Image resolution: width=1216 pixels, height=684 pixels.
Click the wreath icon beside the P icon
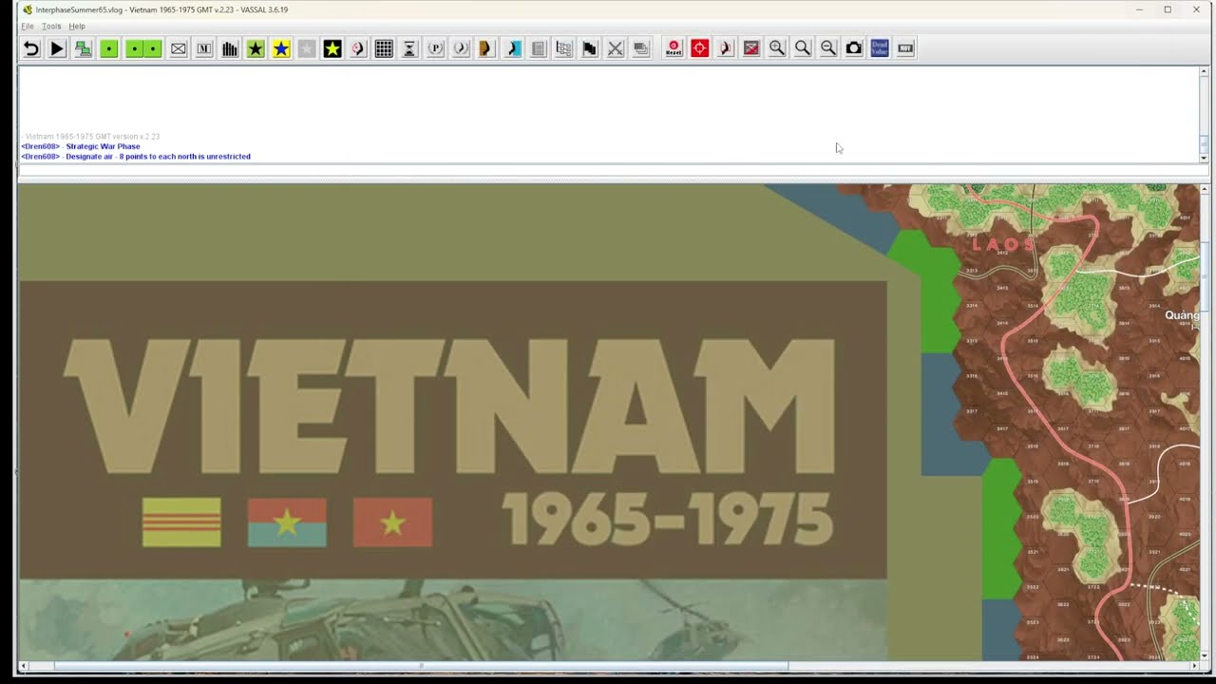462,48
